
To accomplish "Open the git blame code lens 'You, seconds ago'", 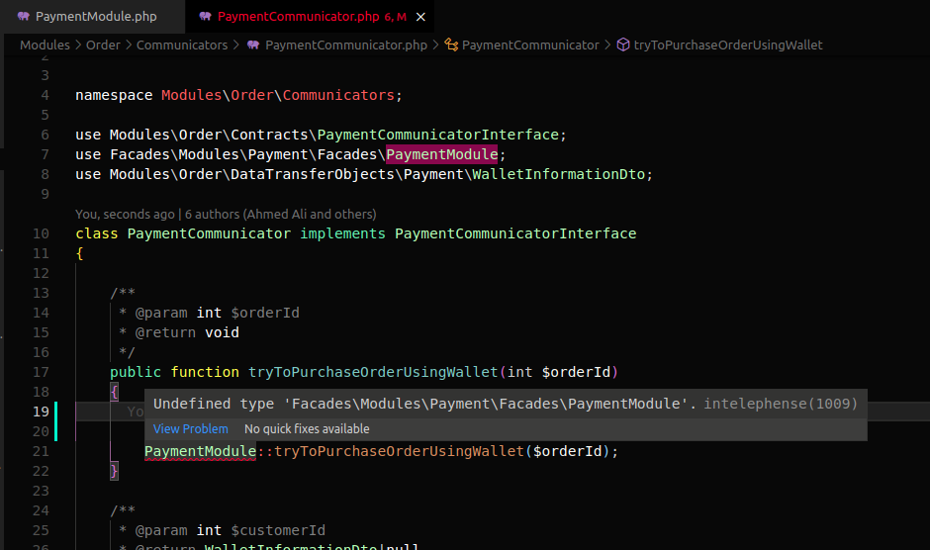I will pos(125,215).
